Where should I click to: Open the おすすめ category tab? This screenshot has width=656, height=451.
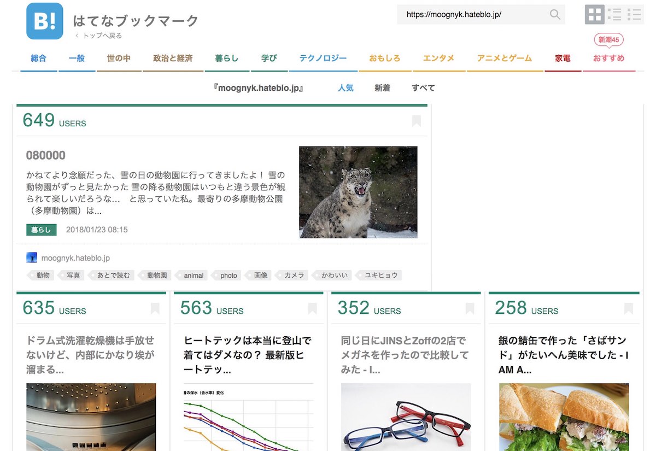pos(609,58)
